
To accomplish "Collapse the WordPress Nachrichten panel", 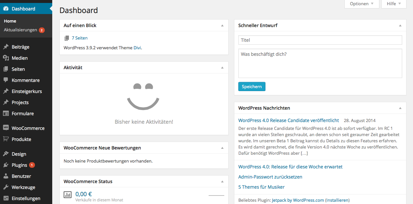I will (400, 108).
